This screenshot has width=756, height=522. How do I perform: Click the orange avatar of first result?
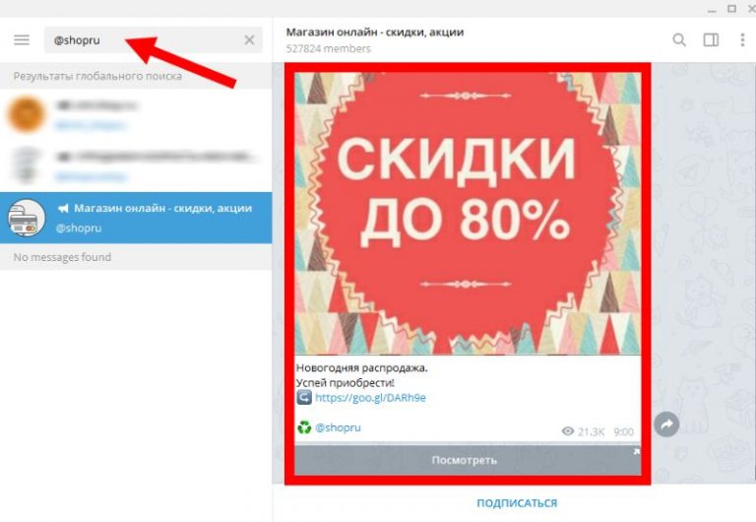coord(27,115)
